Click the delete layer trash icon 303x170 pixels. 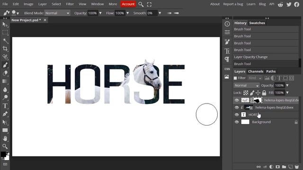[x=297, y=167]
